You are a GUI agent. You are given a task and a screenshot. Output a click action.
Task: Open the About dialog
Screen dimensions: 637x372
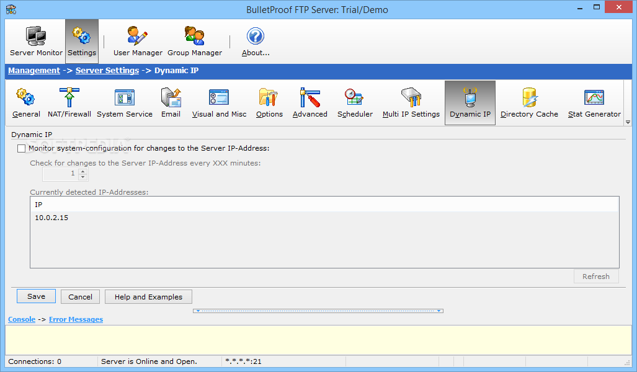256,41
